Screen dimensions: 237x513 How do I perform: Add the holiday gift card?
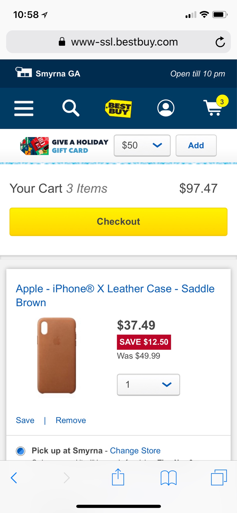196,146
